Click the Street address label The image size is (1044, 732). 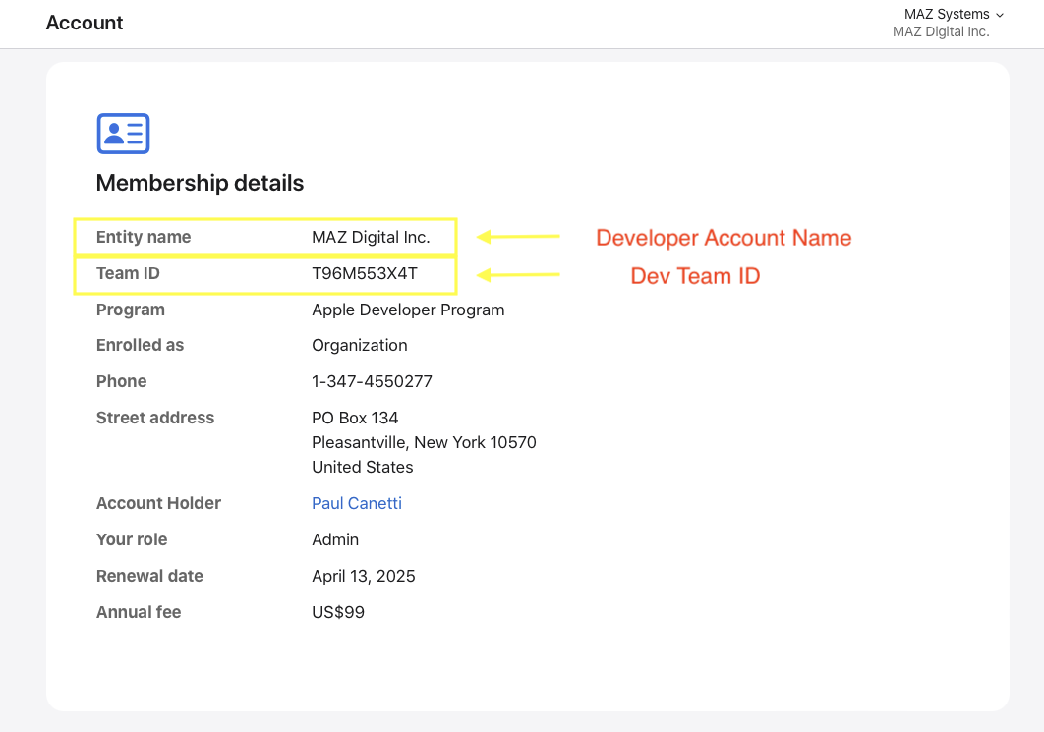click(x=155, y=418)
